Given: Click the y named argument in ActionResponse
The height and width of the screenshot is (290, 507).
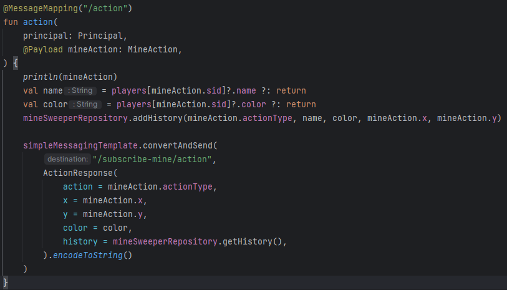Looking at the screenshot, I should [65, 215].
